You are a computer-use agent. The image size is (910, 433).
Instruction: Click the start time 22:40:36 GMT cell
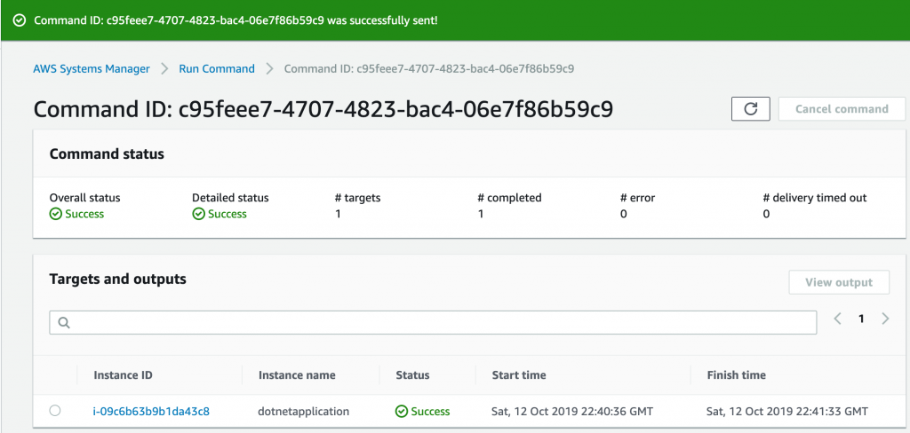[x=572, y=412]
